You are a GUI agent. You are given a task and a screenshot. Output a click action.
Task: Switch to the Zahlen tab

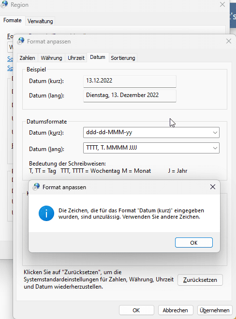point(27,58)
